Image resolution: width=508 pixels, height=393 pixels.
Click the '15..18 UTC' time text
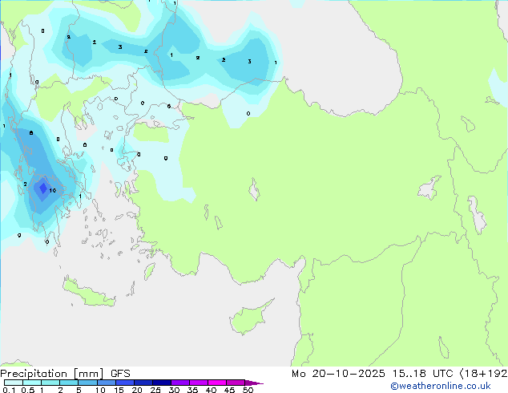point(422,374)
